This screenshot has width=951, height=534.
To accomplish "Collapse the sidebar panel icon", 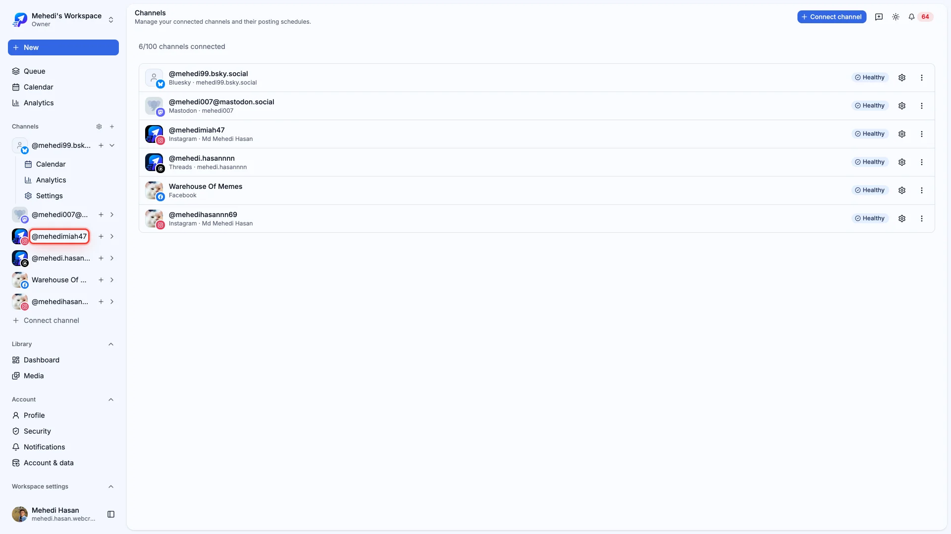I will click(x=111, y=514).
